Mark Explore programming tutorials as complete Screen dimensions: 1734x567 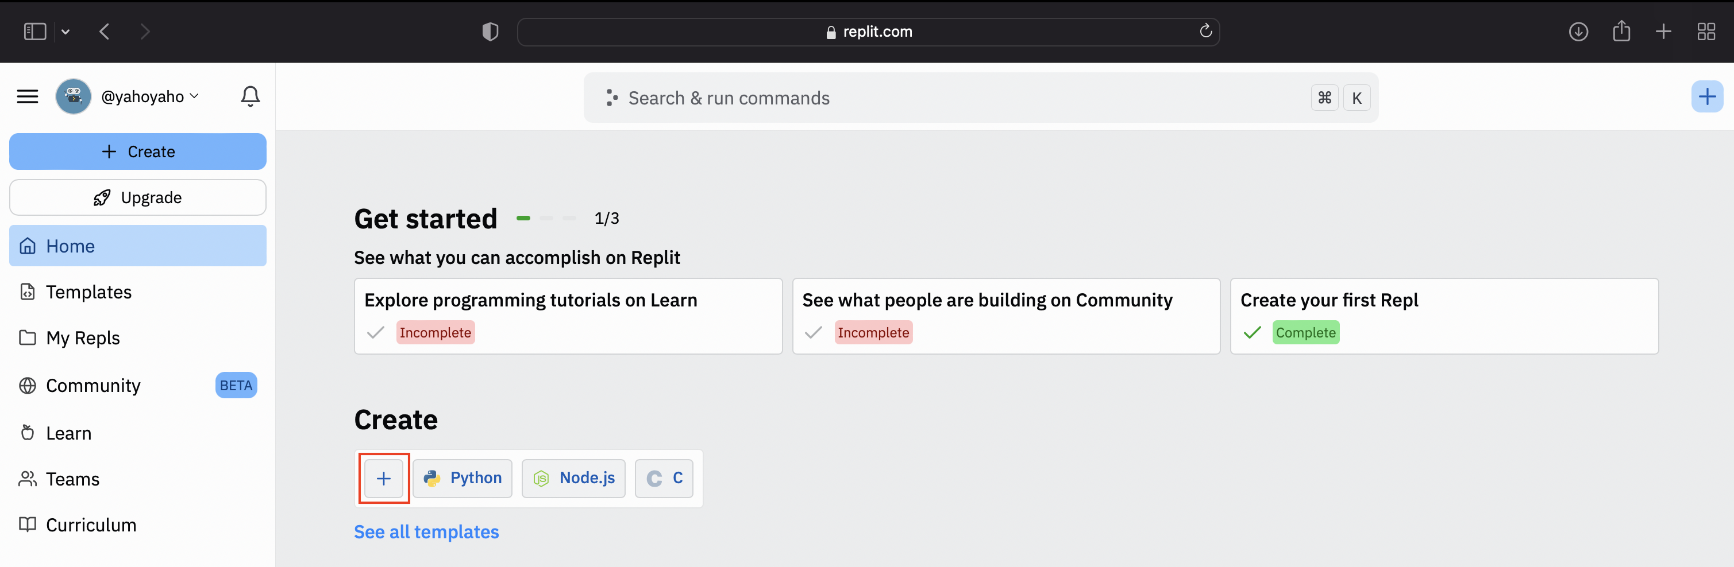coord(375,332)
